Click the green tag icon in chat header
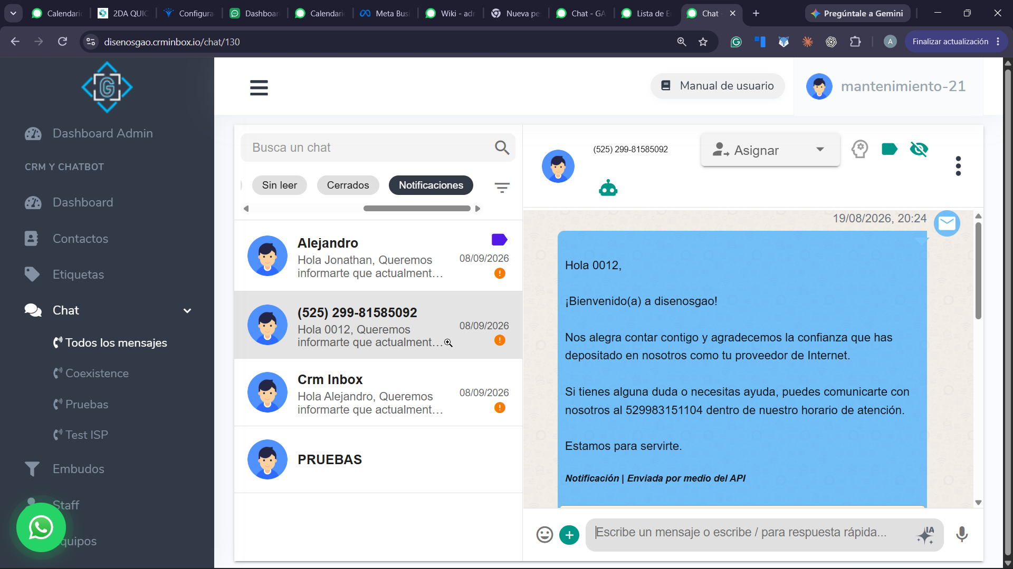The width and height of the screenshot is (1013, 569). pos(890,149)
